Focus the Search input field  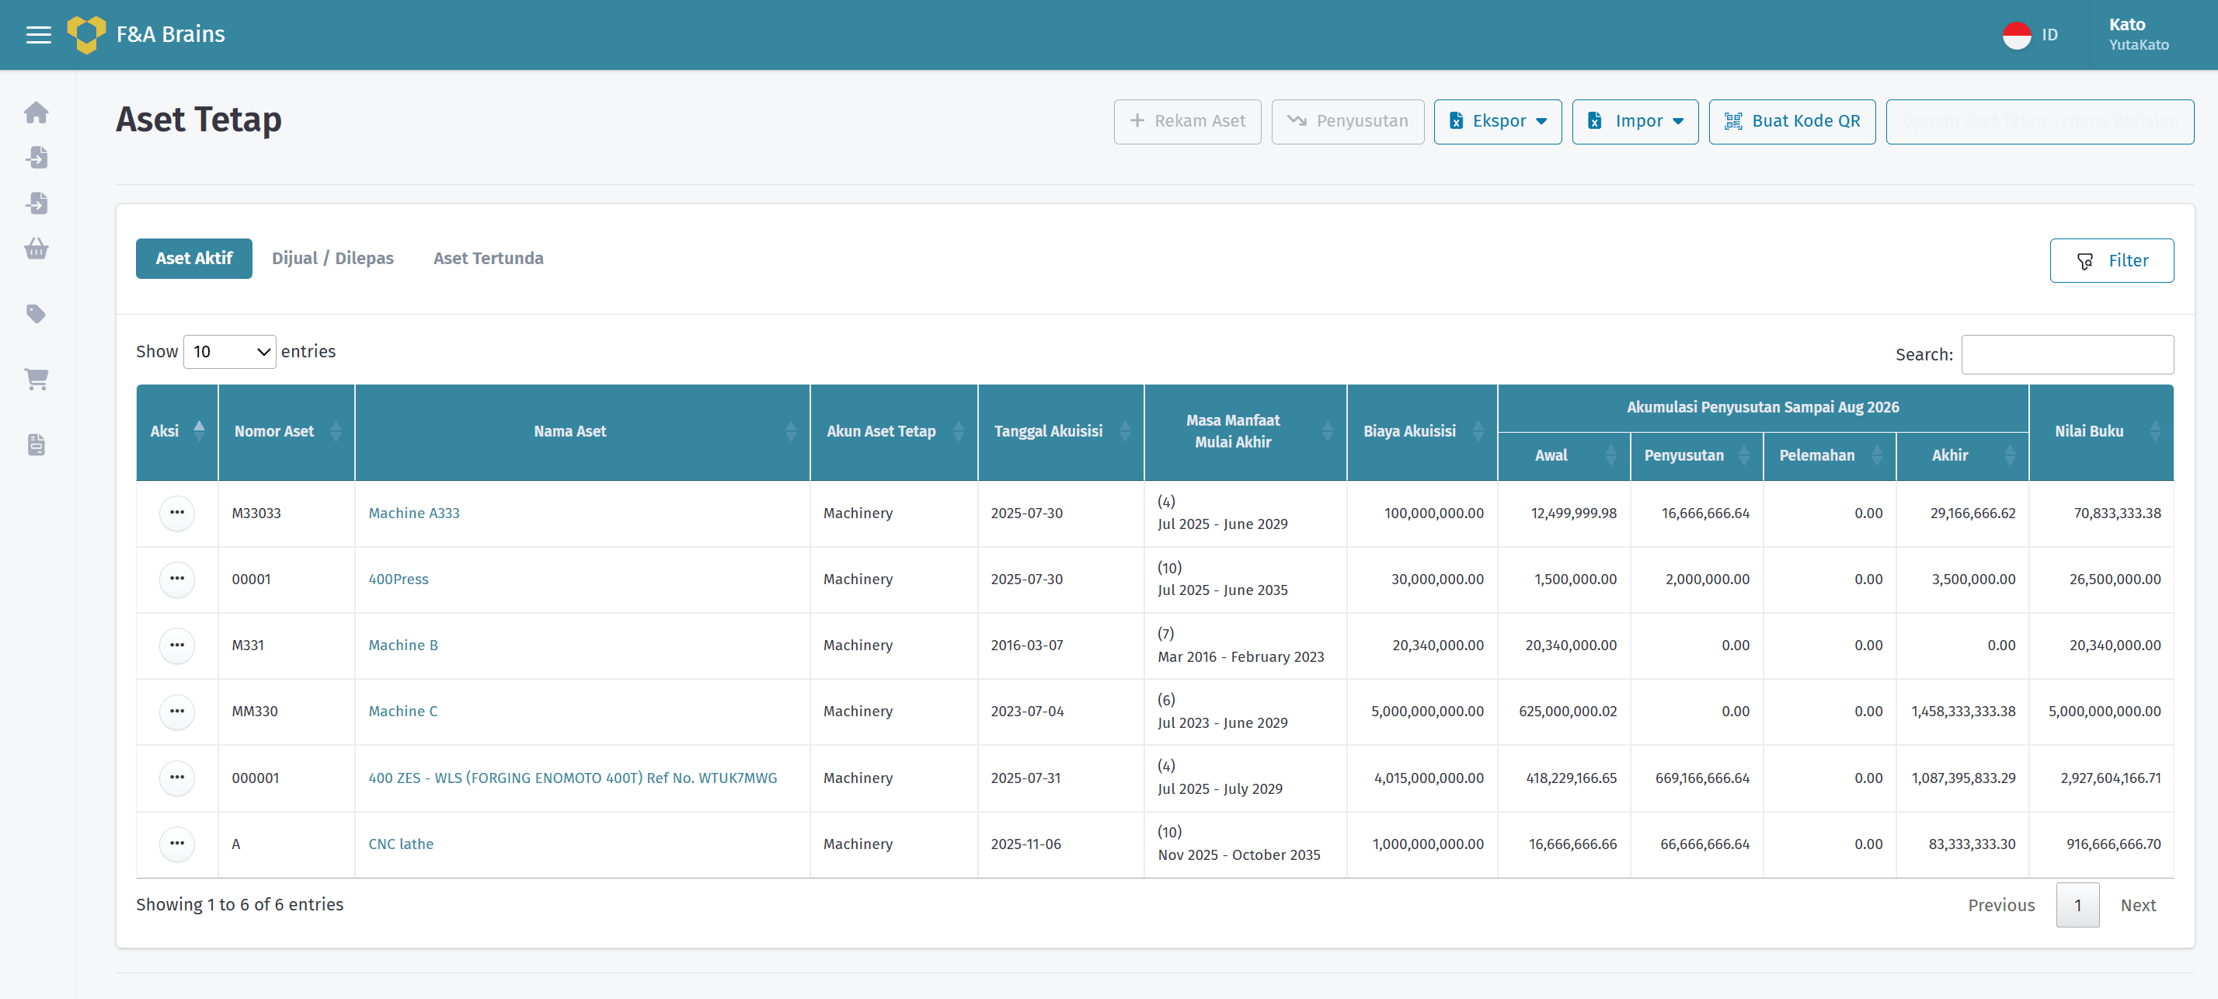[2067, 354]
